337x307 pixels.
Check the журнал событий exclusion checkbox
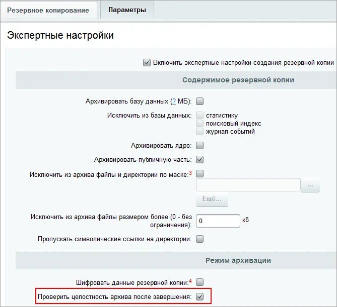tap(199, 132)
